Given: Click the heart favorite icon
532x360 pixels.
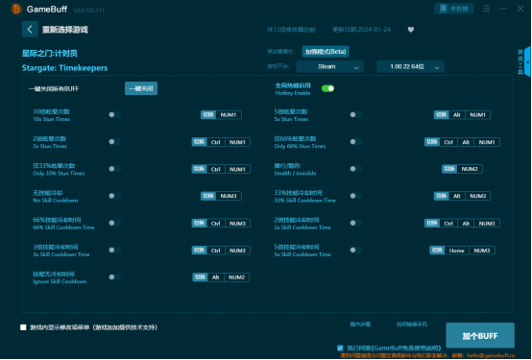Looking at the screenshot, I should (411, 30).
